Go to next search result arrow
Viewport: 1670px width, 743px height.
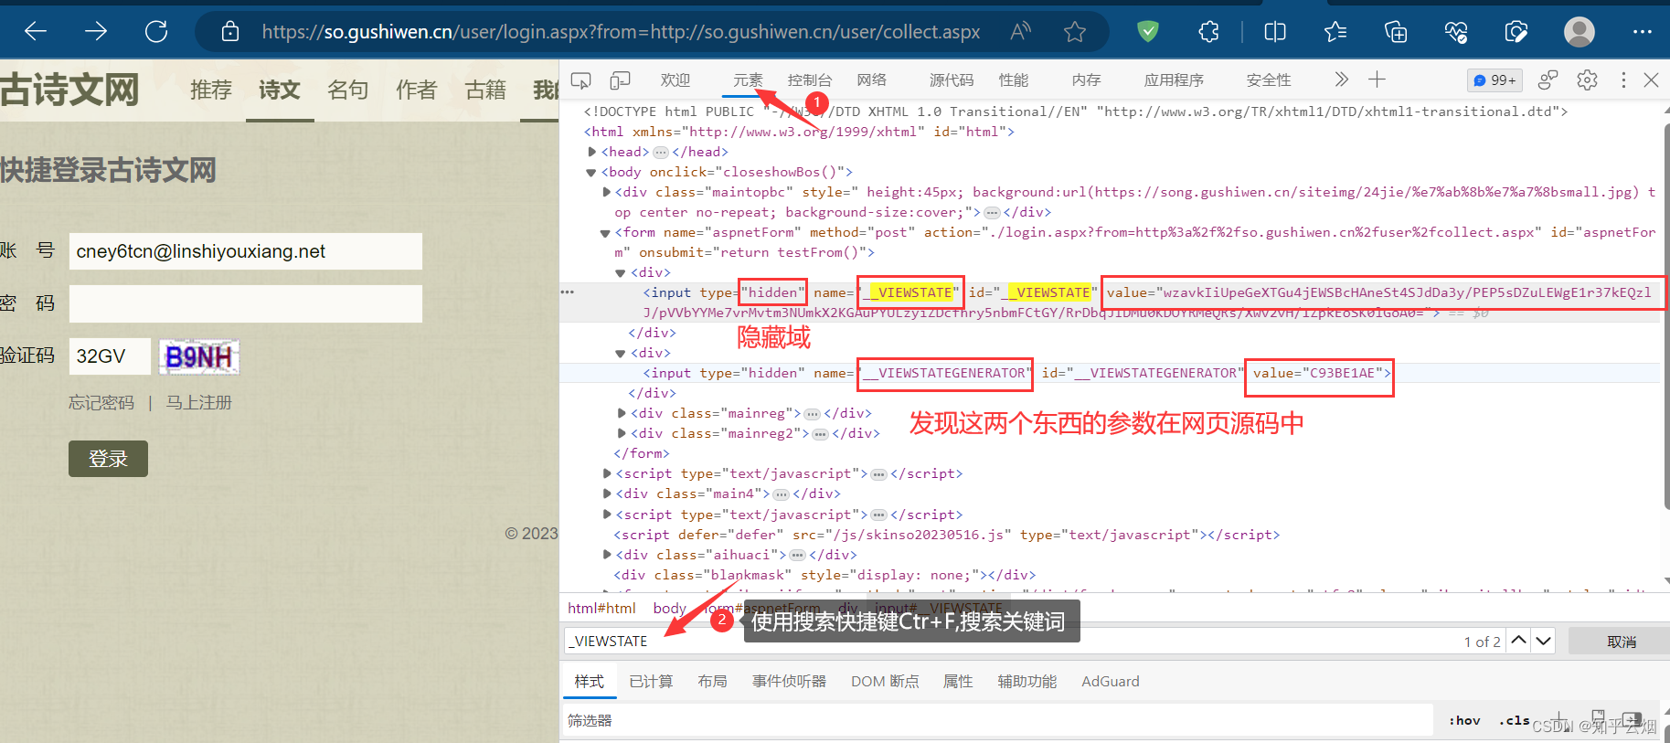tap(1543, 641)
